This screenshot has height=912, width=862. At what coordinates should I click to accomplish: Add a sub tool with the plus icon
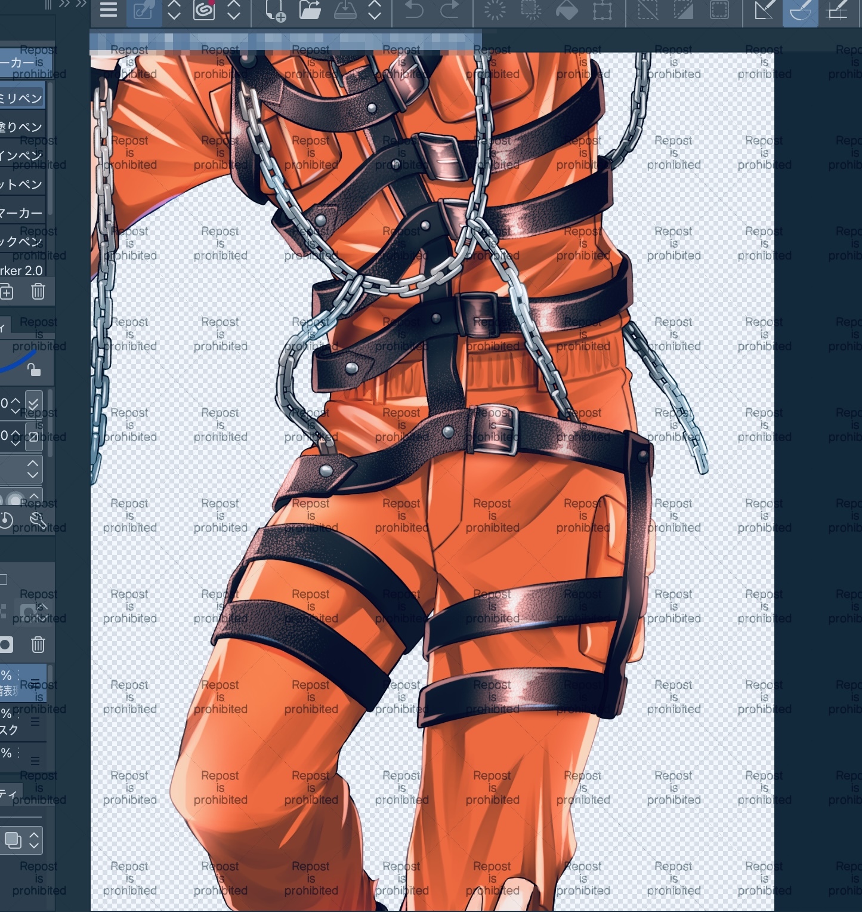[7, 292]
